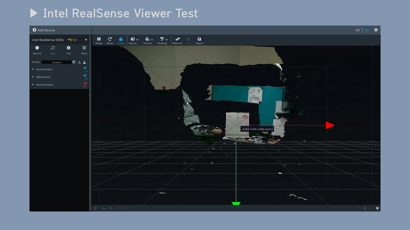Close the Intel RealSense D455 device panel

point(86,40)
